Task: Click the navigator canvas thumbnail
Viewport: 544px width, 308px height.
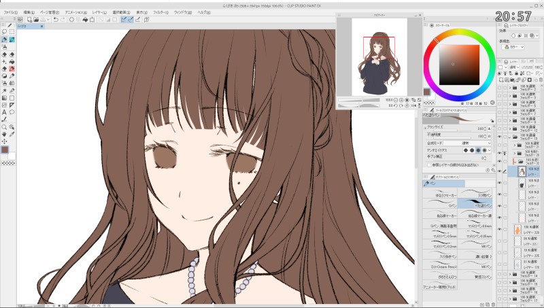Action: coord(379,57)
